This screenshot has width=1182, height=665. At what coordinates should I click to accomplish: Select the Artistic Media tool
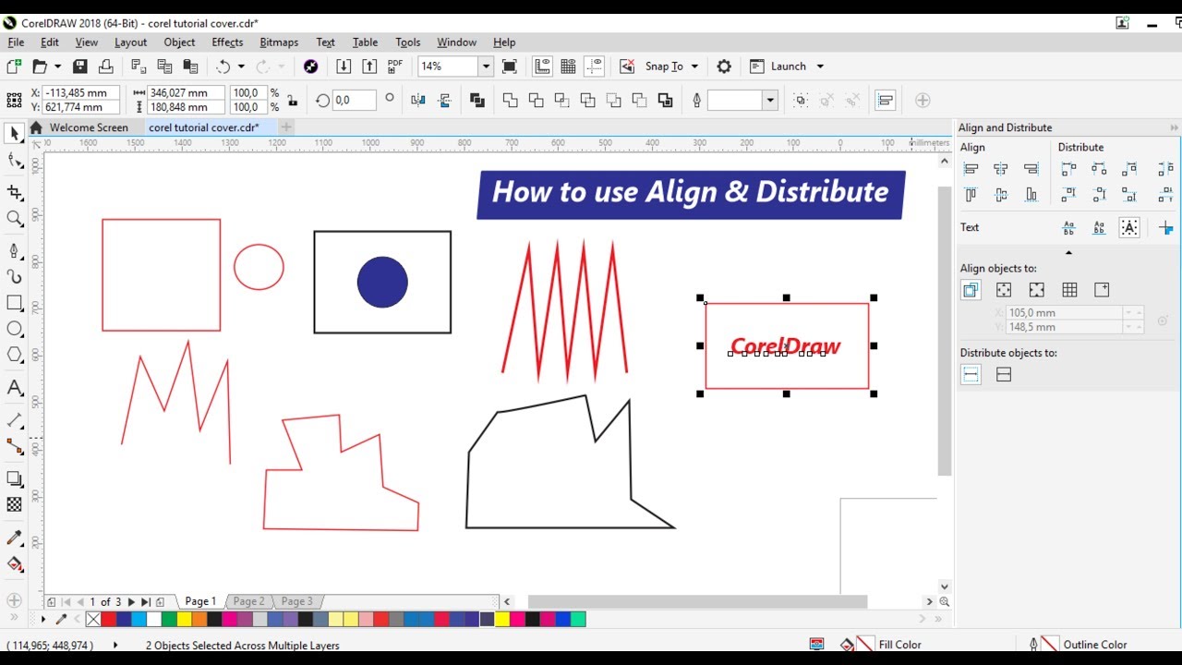[x=14, y=276]
